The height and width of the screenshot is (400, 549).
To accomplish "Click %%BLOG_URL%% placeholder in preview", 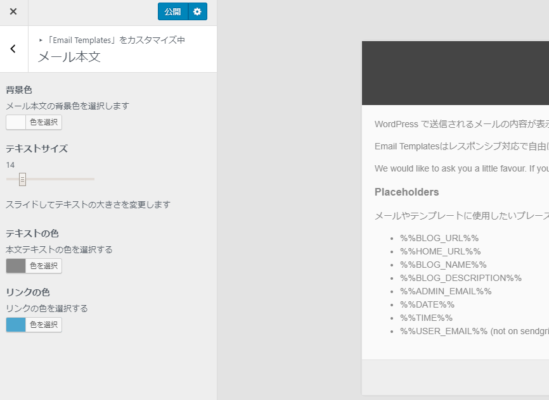I will click(x=439, y=238).
